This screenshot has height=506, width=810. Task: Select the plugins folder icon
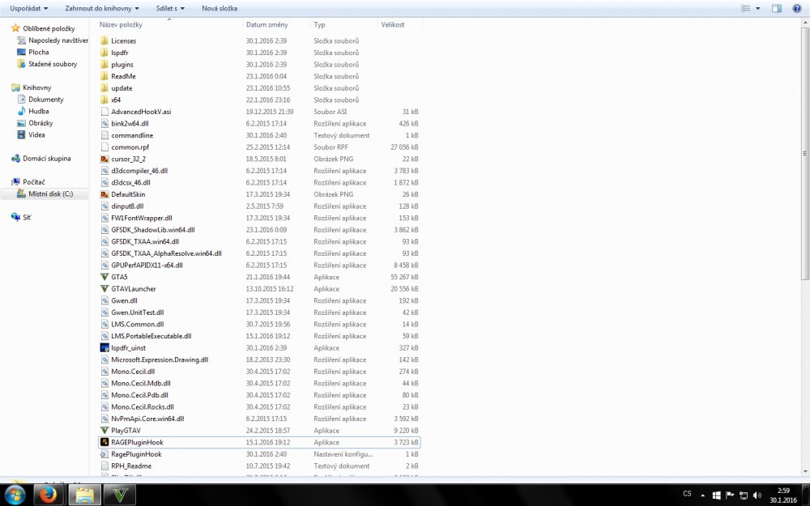[104, 65]
